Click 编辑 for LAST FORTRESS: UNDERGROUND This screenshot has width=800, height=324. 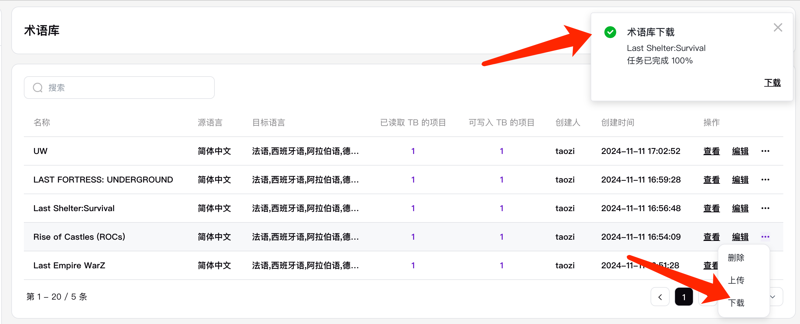click(740, 180)
